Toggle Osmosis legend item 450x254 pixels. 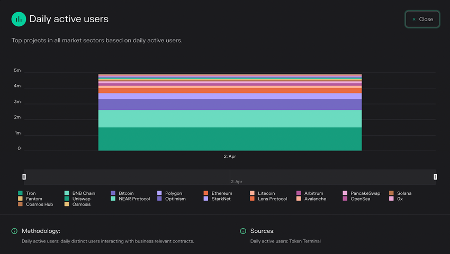point(81,204)
